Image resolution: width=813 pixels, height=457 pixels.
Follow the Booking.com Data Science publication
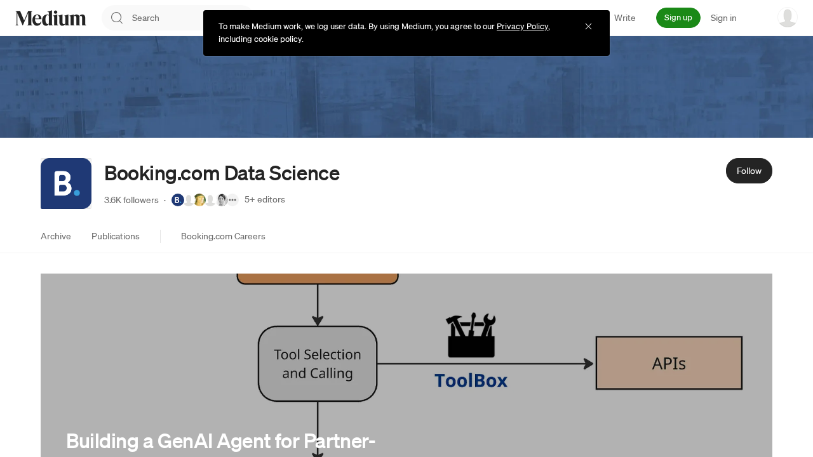click(x=749, y=170)
